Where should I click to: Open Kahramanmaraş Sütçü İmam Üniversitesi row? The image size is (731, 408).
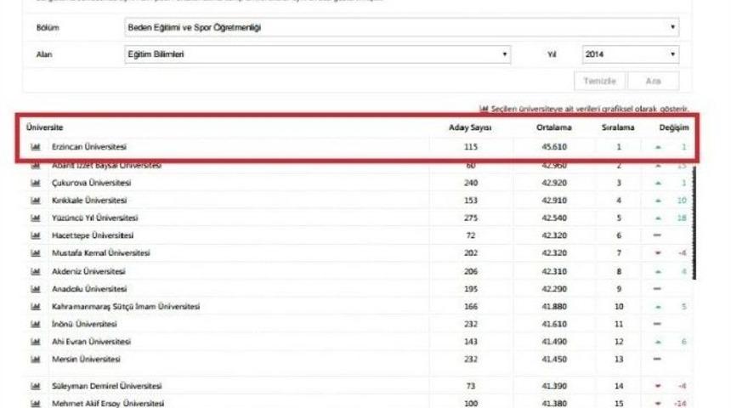point(126,306)
